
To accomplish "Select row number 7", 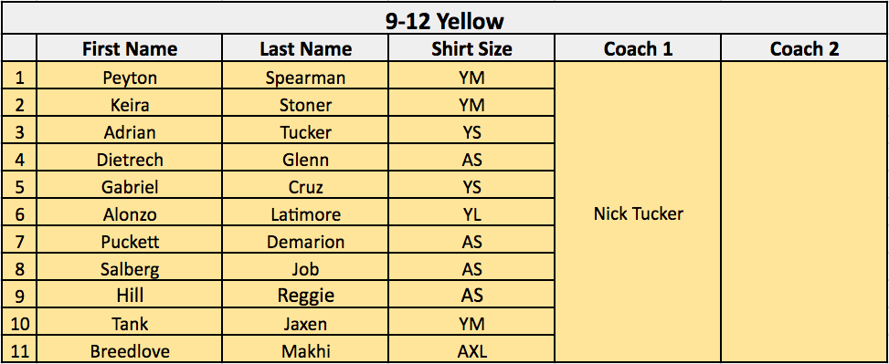I will click(19, 240).
